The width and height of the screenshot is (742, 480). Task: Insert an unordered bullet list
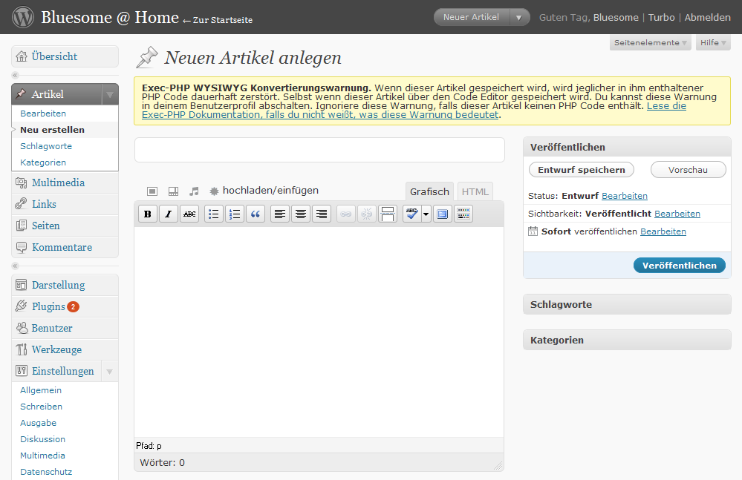[214, 214]
